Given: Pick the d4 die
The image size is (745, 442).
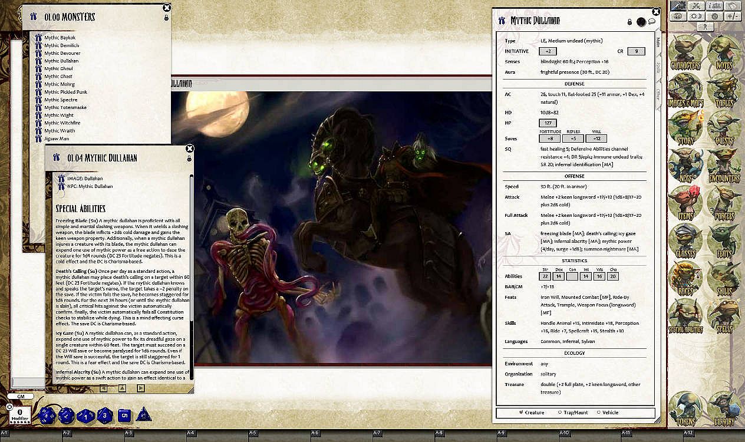Looking at the screenshot, I should 144,415.
